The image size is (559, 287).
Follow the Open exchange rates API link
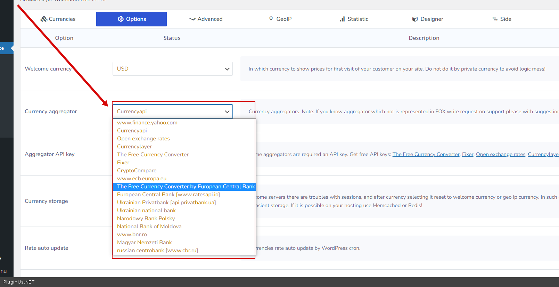(x=500, y=154)
